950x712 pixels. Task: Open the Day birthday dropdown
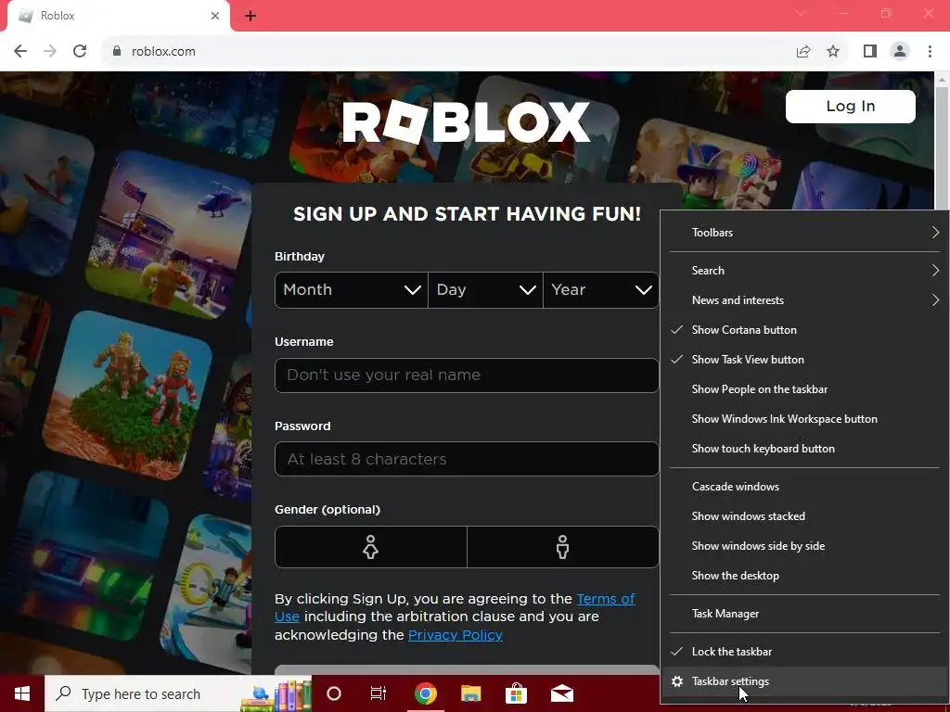[485, 290]
